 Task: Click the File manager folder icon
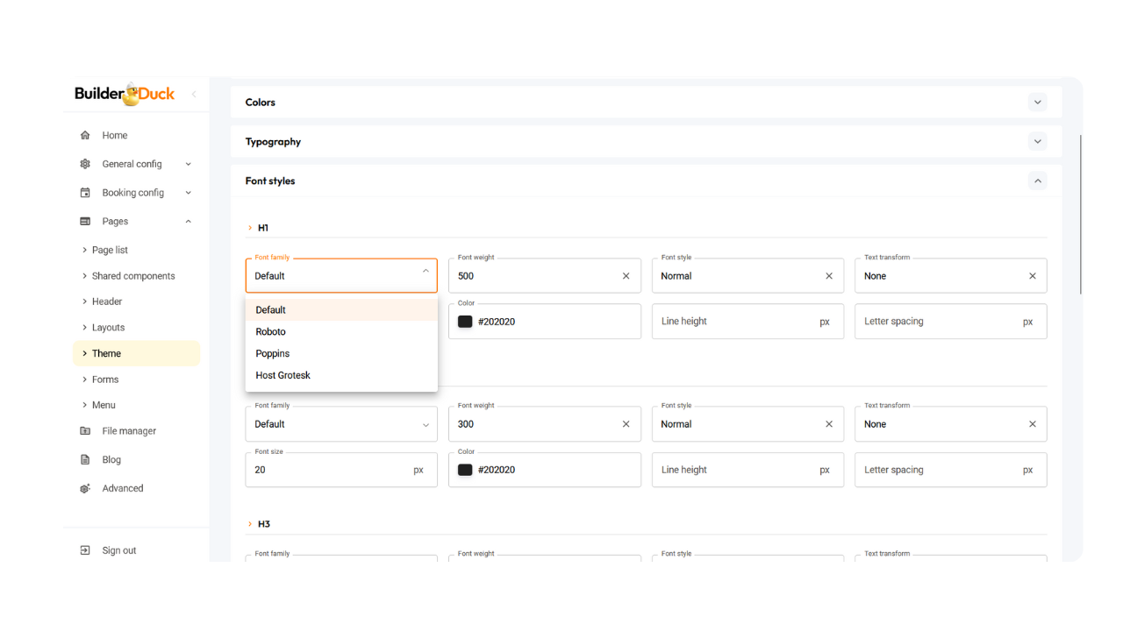tap(85, 431)
